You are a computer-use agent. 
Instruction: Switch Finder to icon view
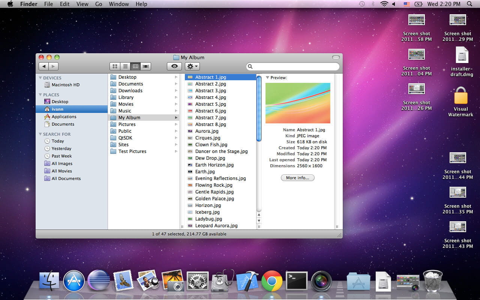pos(115,66)
